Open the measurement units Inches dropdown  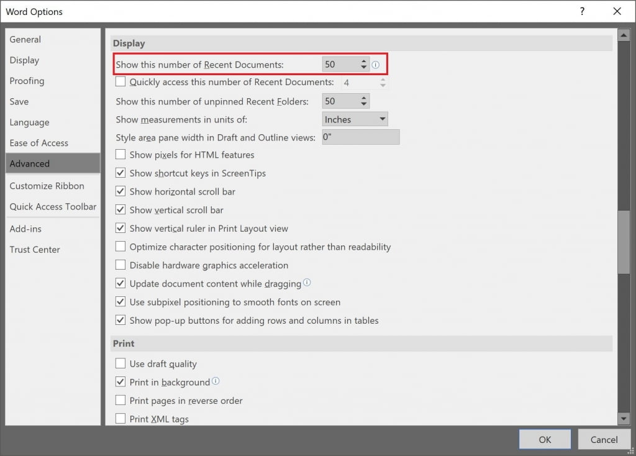(x=355, y=119)
